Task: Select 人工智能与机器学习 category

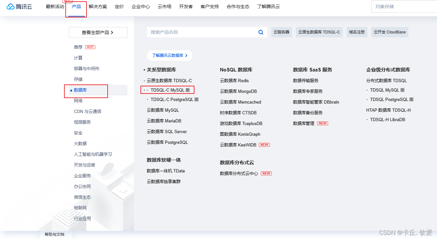Action: click(x=93, y=154)
